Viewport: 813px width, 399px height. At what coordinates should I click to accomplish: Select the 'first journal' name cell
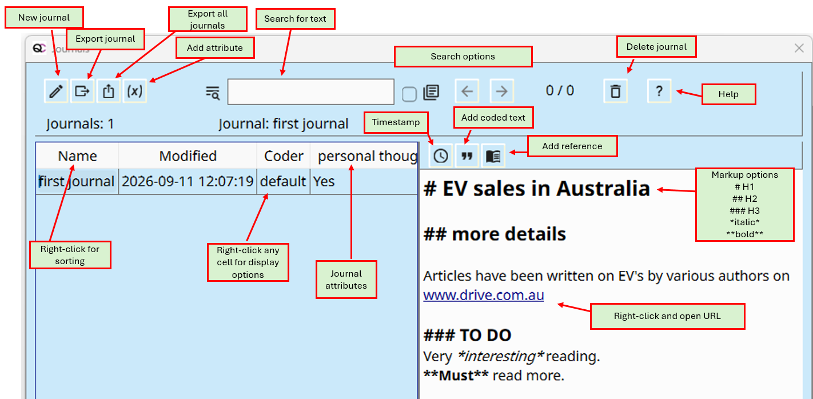77,182
